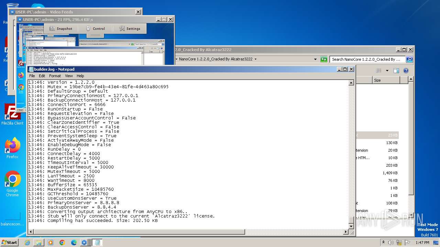Click the change view icon in Explorer

[x=379, y=71]
